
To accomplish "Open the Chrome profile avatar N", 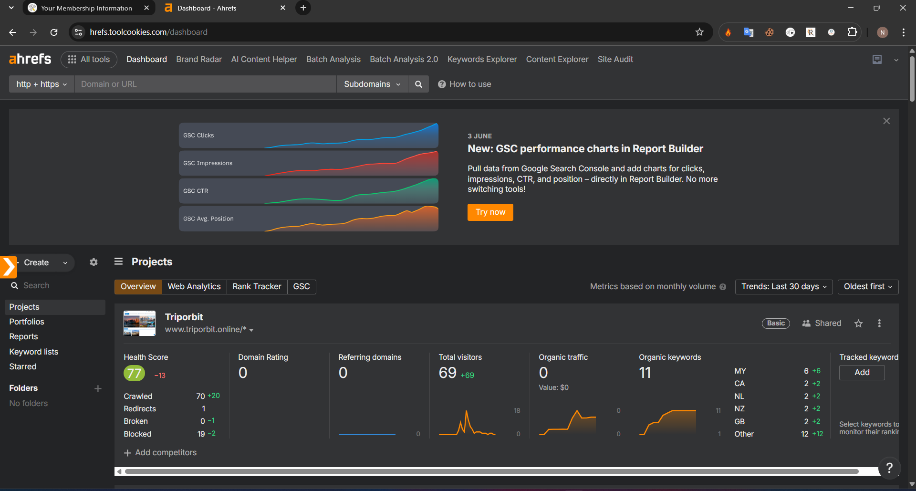I will [883, 32].
